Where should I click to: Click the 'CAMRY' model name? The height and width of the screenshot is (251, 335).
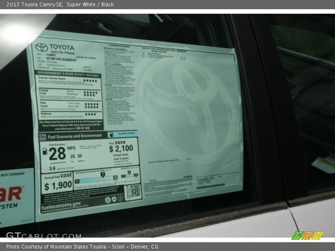tap(51, 55)
